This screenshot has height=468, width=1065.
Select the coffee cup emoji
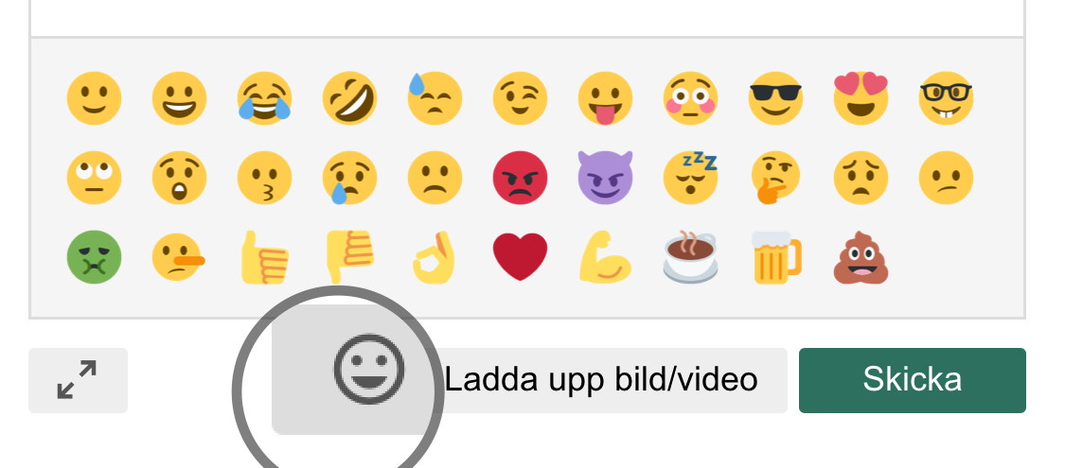690,257
